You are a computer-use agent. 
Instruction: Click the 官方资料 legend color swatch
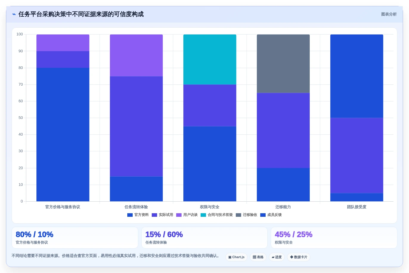click(130, 215)
